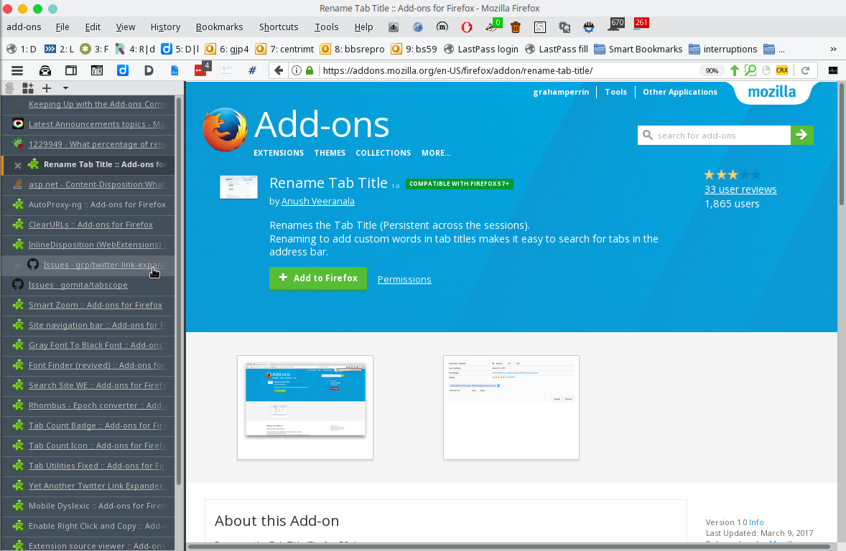
Task: Open the Smart Bookmarks folder
Action: pyautogui.click(x=638, y=49)
